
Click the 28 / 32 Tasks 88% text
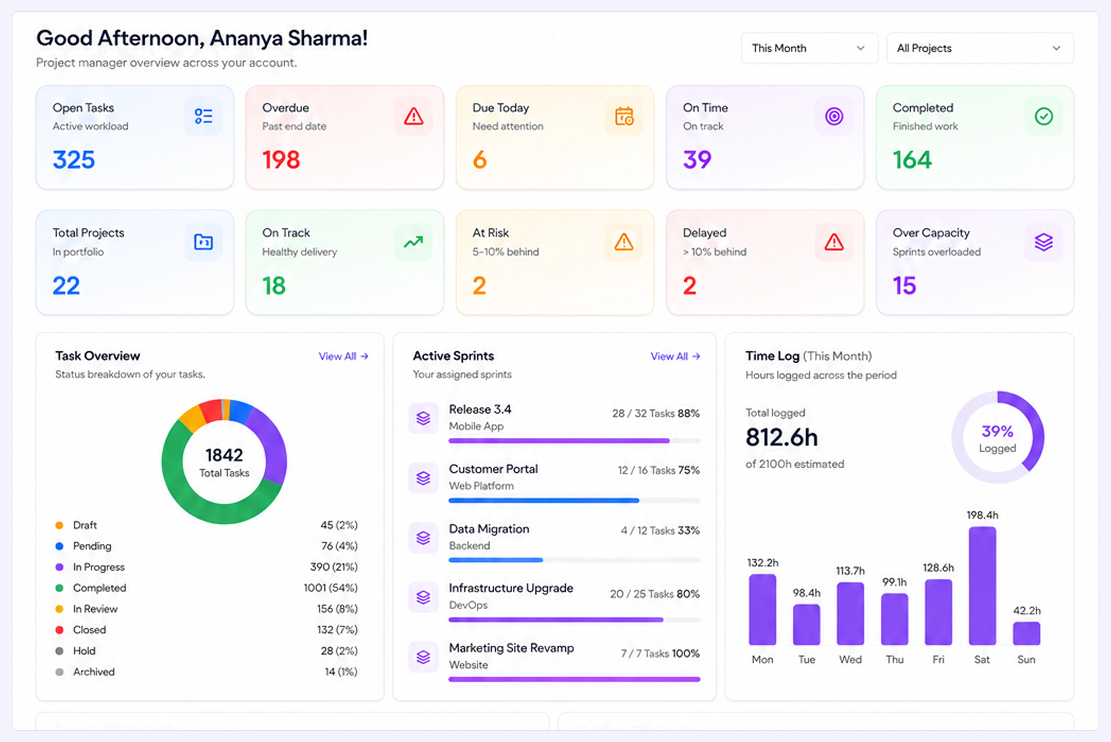[x=656, y=413]
